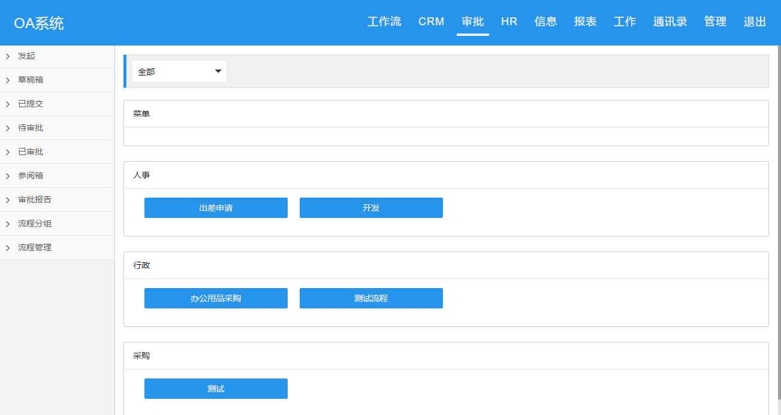Click the 开发 process button
Screen dimensions: 781x415
(x=371, y=208)
